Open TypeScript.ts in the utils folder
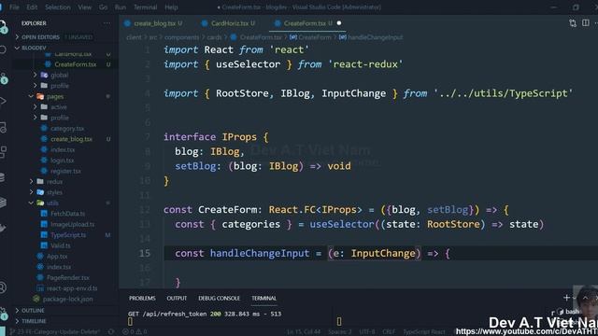598x336 pixels. tap(68, 235)
